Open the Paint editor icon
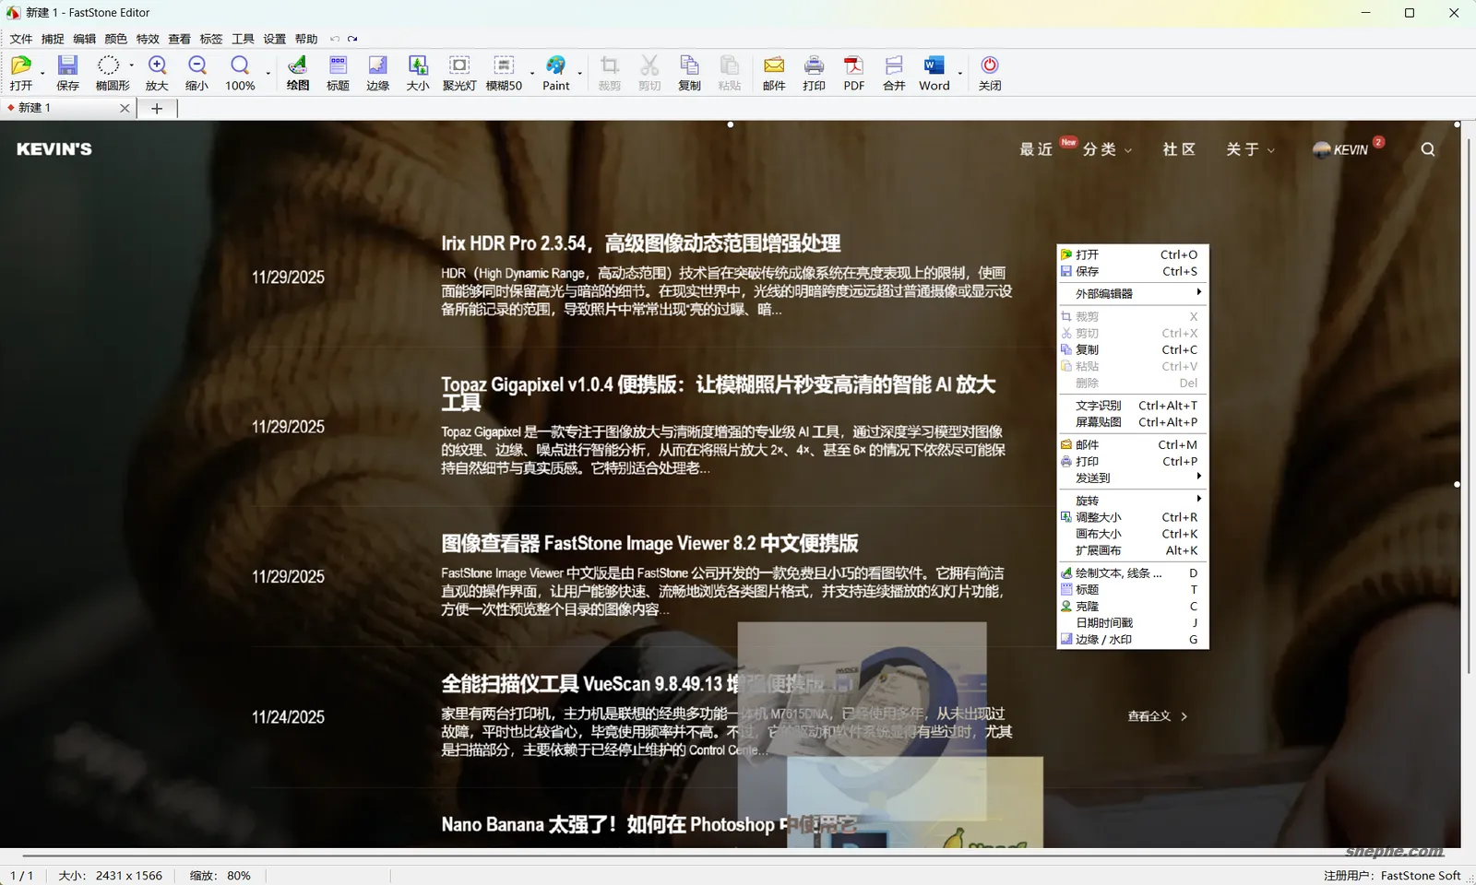The width and height of the screenshot is (1476, 885). click(555, 72)
